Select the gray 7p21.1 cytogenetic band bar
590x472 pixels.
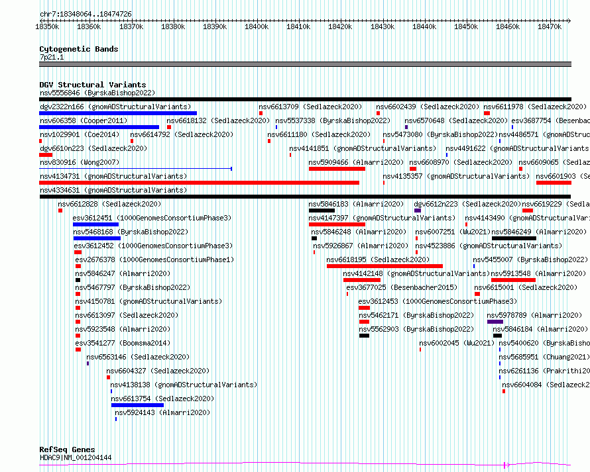pyautogui.click(x=305, y=64)
